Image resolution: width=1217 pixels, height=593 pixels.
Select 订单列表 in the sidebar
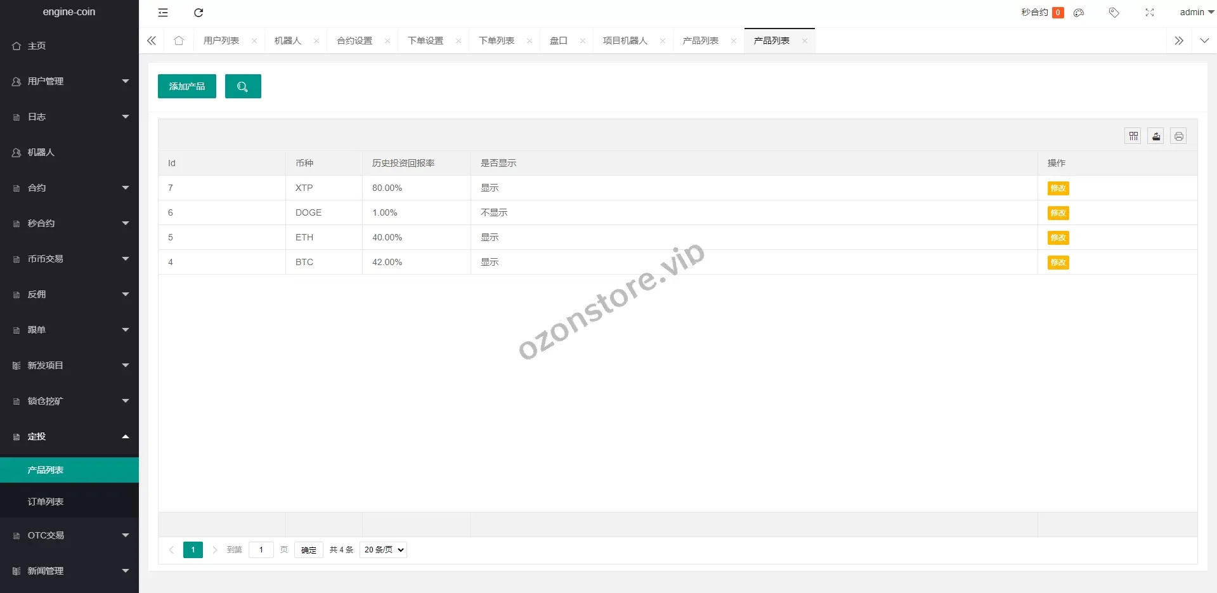click(x=46, y=502)
